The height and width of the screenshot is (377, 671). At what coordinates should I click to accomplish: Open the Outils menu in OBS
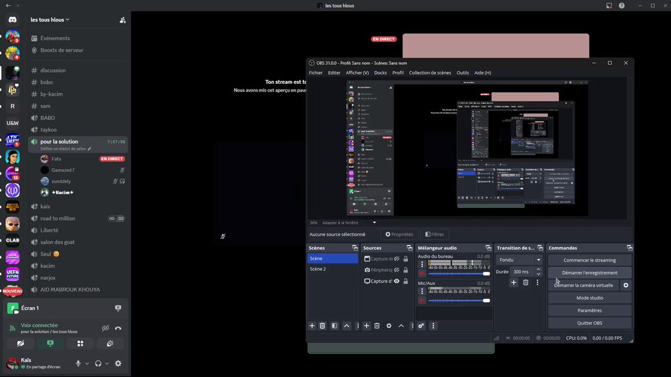pyautogui.click(x=462, y=73)
